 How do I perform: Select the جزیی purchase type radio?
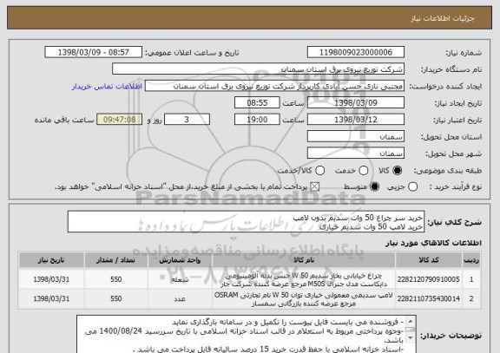coord(412,186)
